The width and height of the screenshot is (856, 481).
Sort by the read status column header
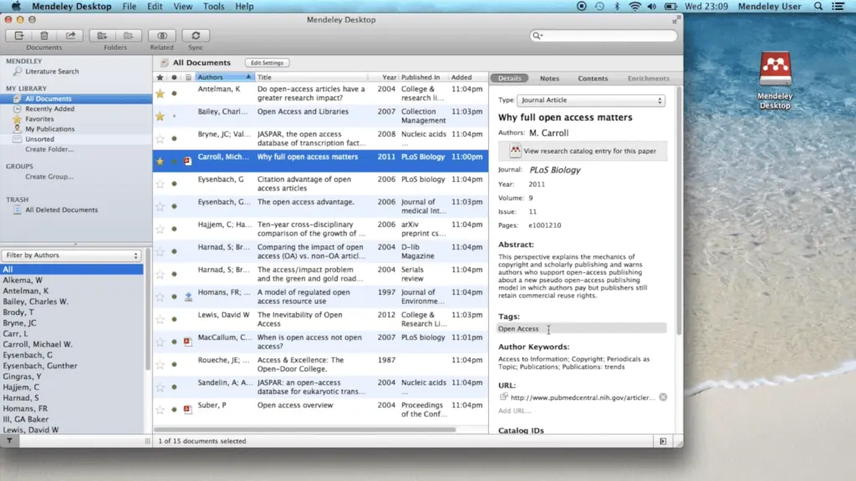(174, 78)
